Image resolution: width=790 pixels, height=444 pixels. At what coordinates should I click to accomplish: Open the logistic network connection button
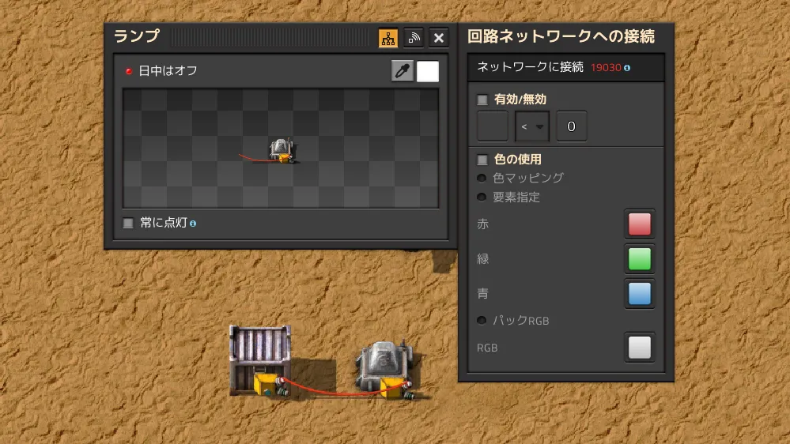(x=414, y=38)
